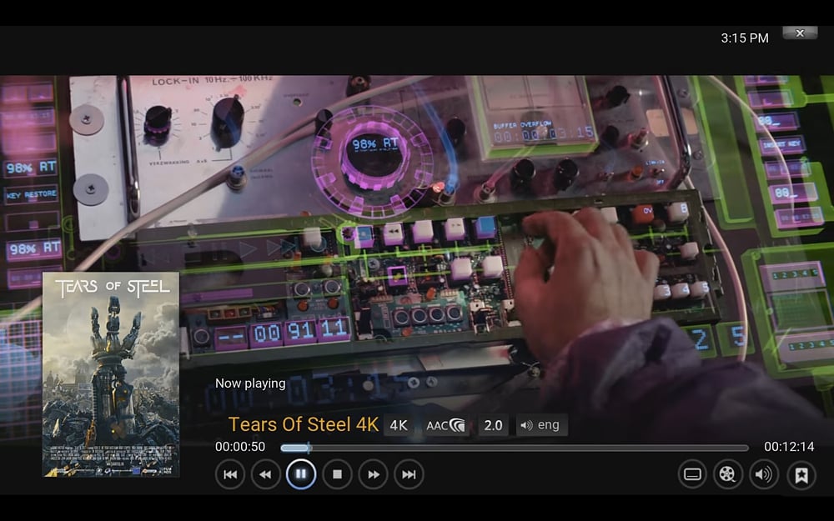Click the elapsed time 00:00:50

click(x=240, y=447)
